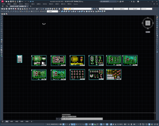
Task: Select the Move modify tool
Action: [x=157, y=27]
